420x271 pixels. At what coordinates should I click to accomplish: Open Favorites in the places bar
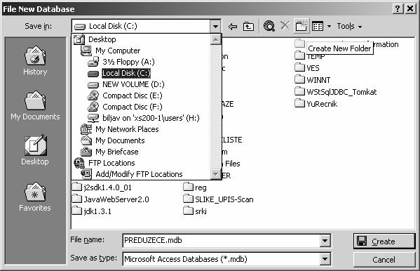click(x=35, y=197)
